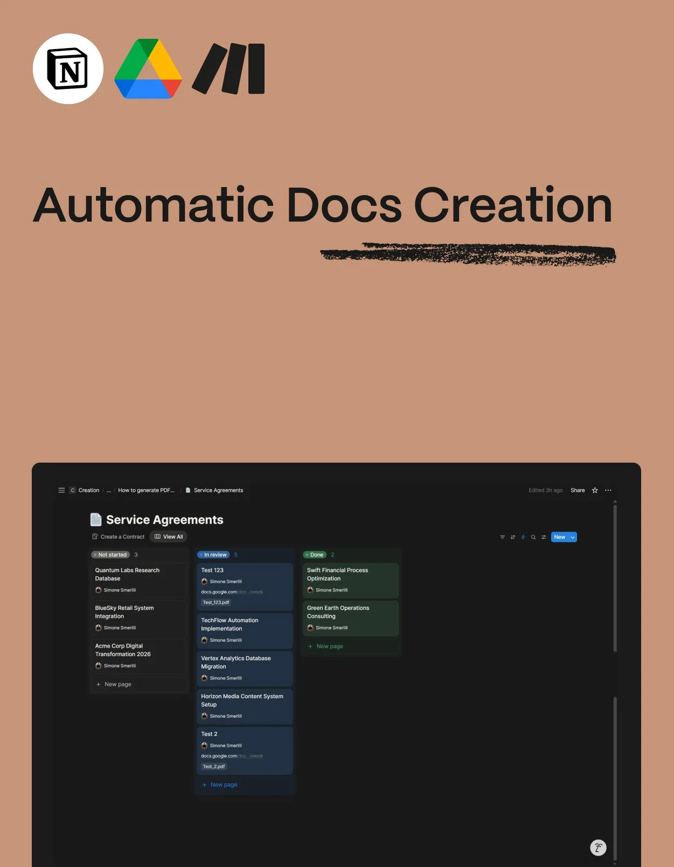Screen dimensions: 674x867
Task: Open the sort icon in the database toolbar
Action: (513, 537)
